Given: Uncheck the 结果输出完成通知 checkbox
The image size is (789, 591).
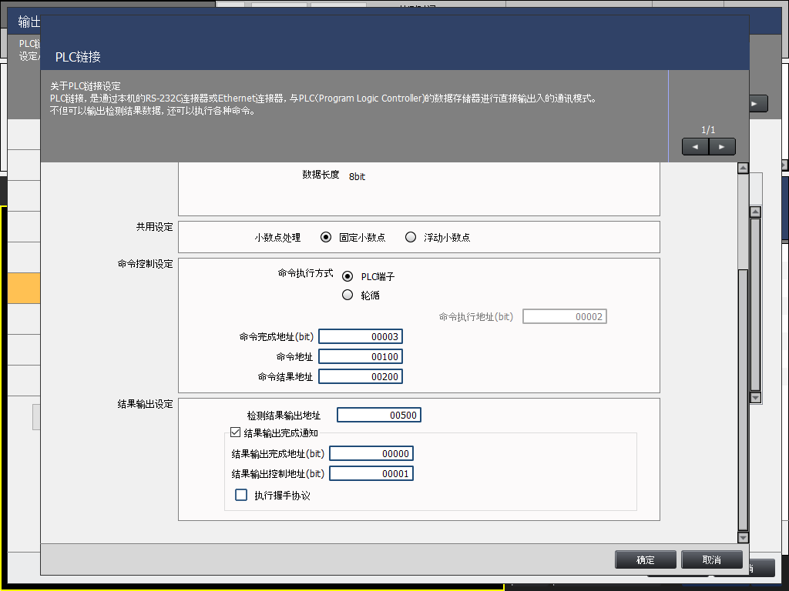Looking at the screenshot, I should [x=236, y=433].
